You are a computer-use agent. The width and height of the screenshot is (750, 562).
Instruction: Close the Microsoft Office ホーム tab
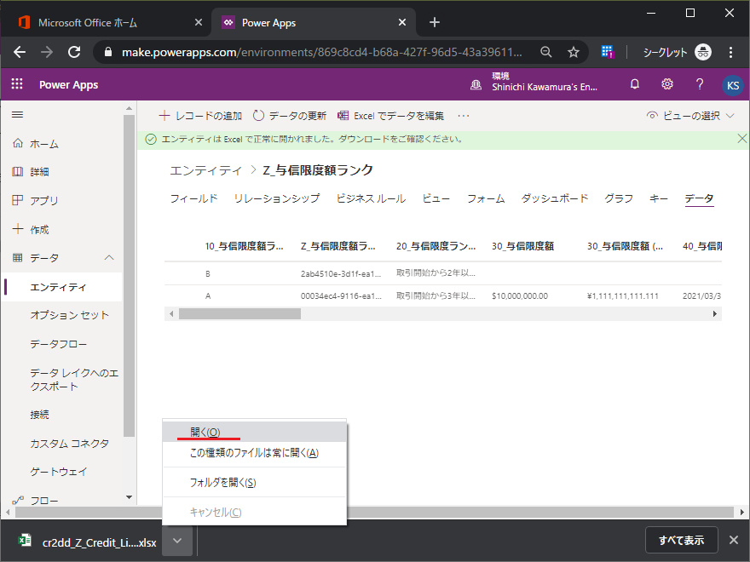[199, 22]
